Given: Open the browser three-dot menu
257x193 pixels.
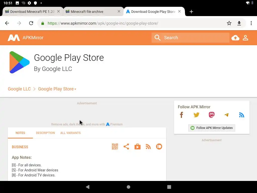Looking at the screenshot, I should (x=251, y=23).
